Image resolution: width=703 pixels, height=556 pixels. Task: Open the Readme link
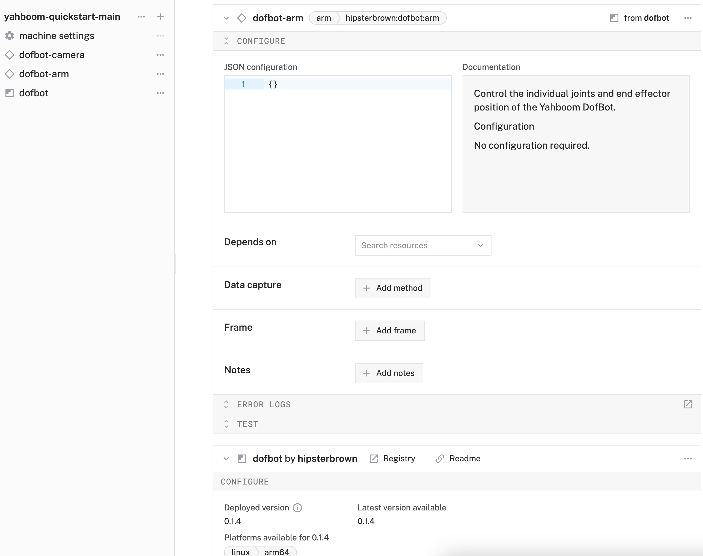click(458, 459)
